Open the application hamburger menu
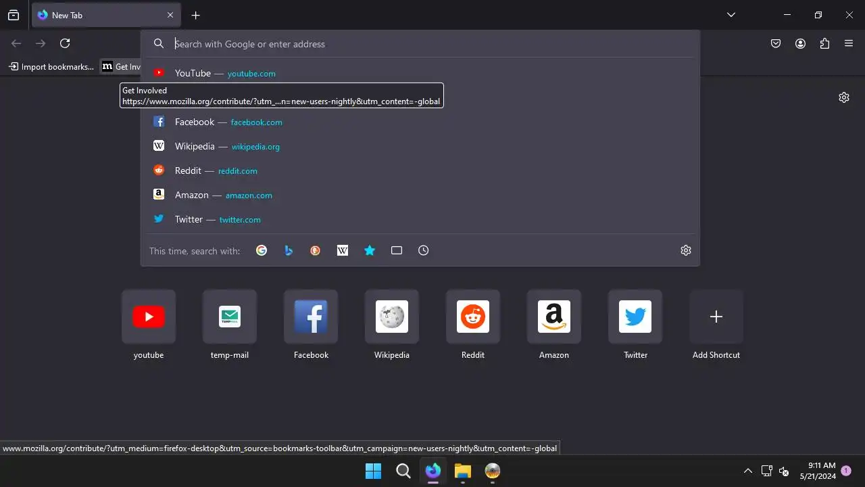The width and height of the screenshot is (865, 487). (849, 43)
